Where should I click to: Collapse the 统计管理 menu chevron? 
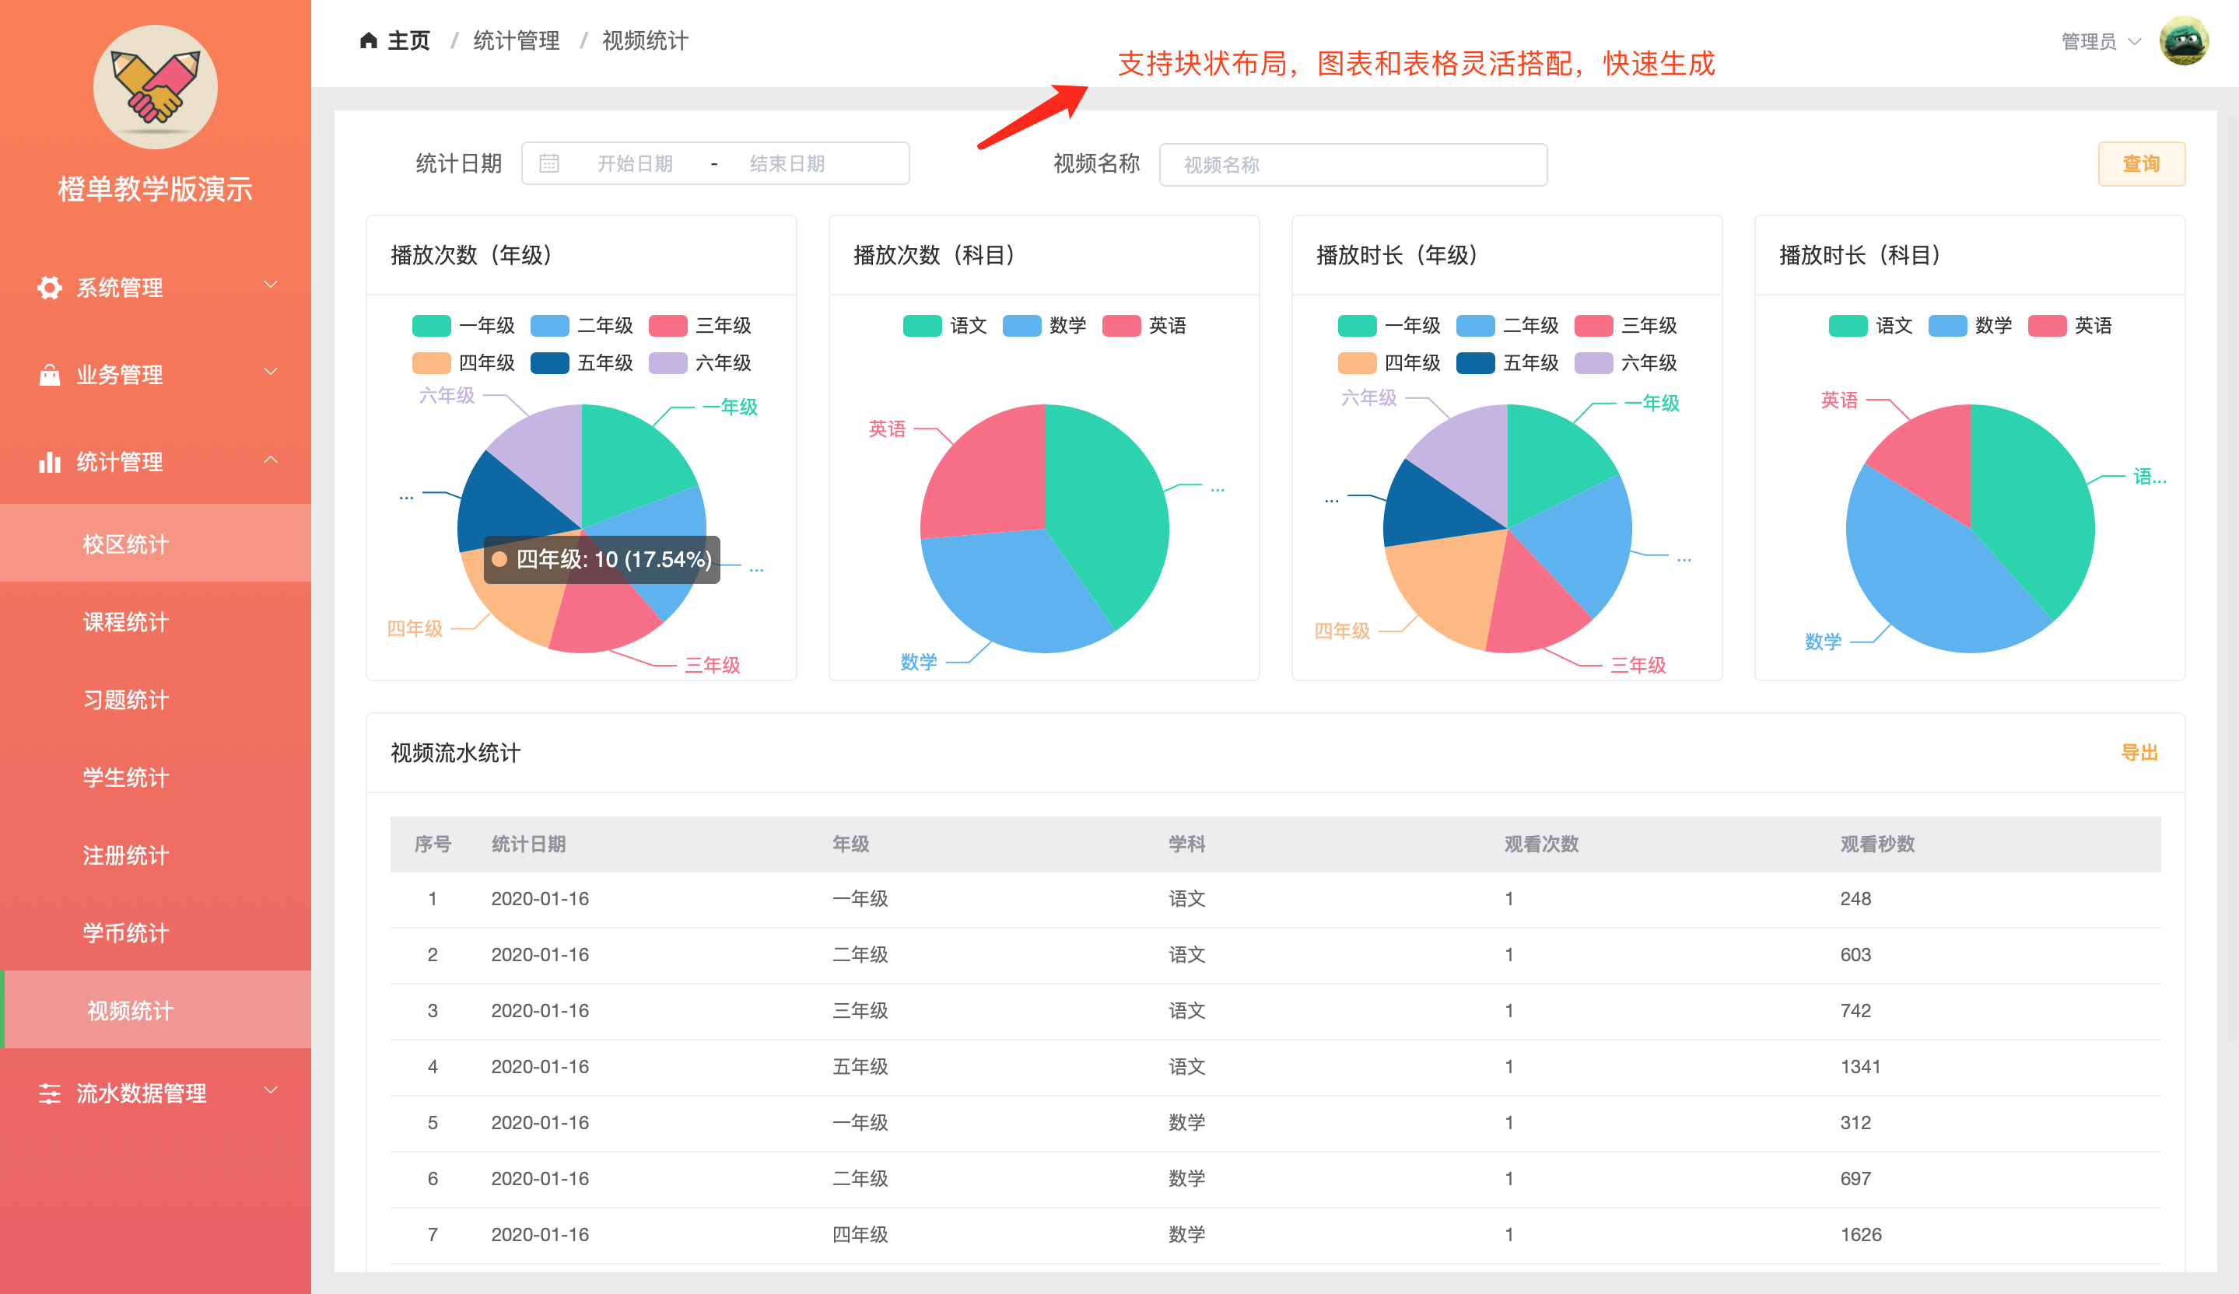tap(271, 460)
